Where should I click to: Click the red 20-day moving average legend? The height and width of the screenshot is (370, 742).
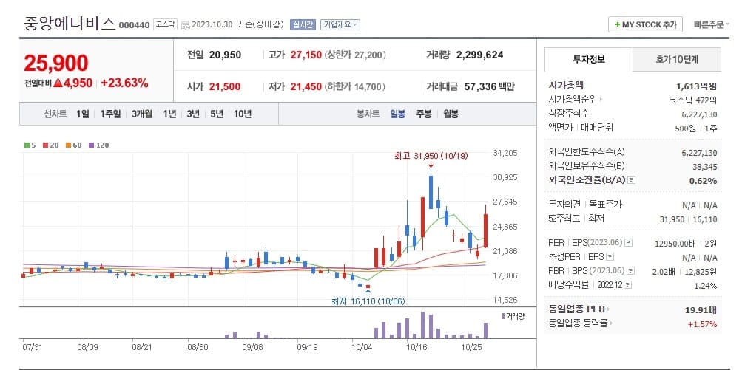point(50,145)
